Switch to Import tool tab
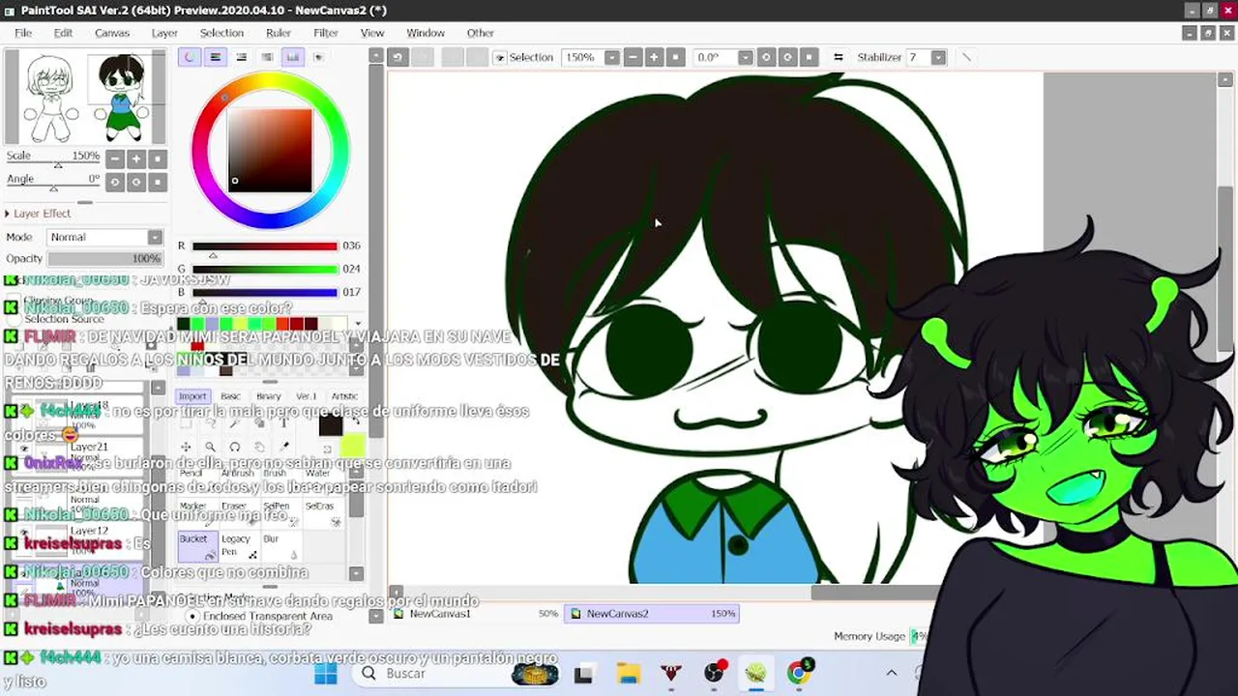Image resolution: width=1238 pixels, height=696 pixels. [192, 395]
